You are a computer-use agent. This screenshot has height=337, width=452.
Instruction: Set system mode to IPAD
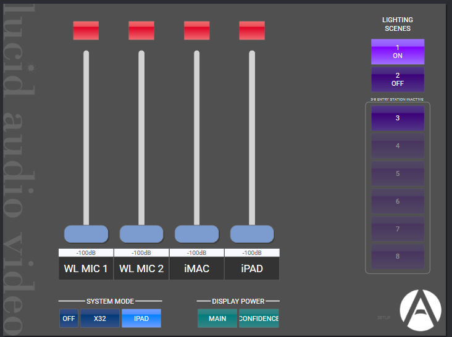[141, 318]
